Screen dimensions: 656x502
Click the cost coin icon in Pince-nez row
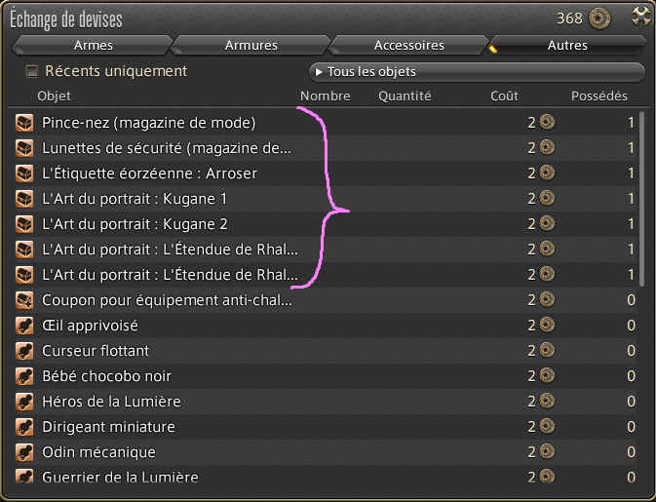coord(547,122)
